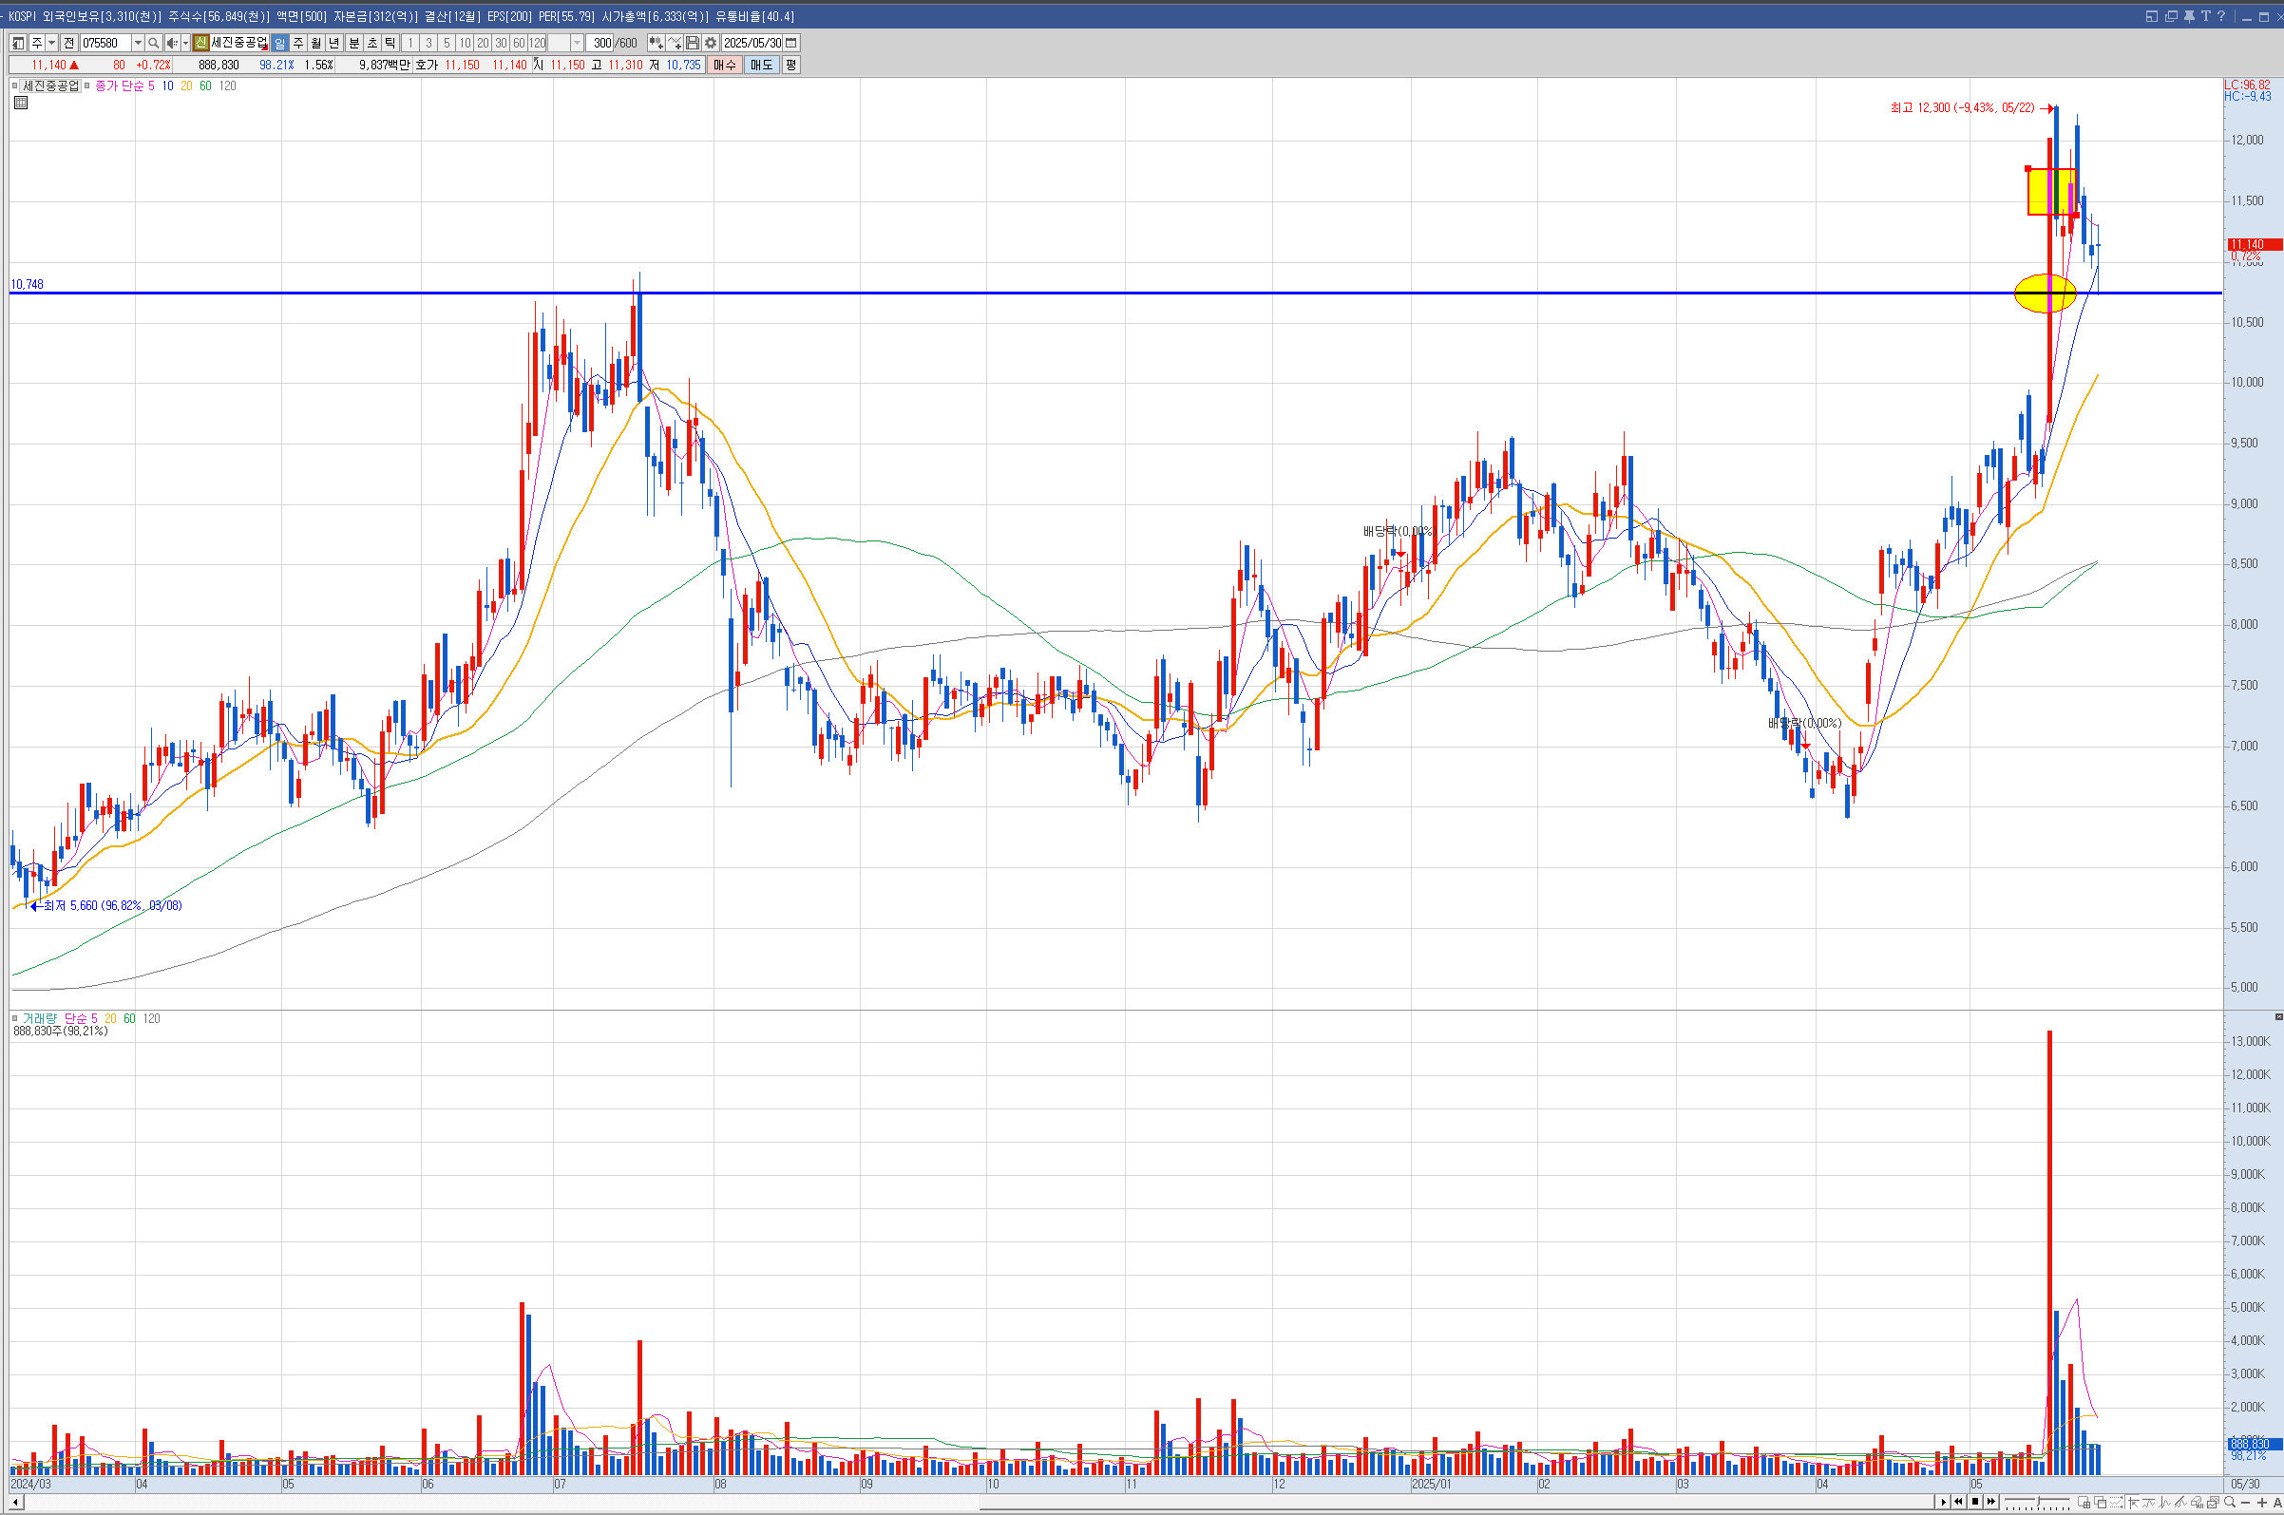Click the plus zoom-in icon at bottom
This screenshot has width=2284, height=1515.
tap(2262, 1503)
